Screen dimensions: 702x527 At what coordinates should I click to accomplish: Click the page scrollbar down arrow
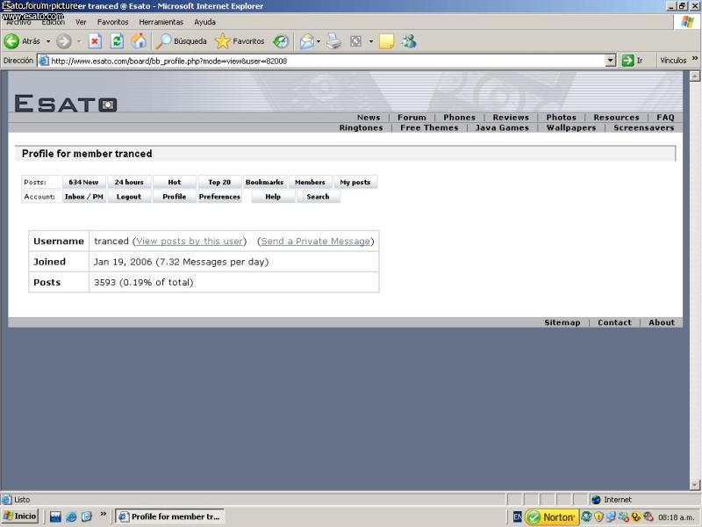695,485
